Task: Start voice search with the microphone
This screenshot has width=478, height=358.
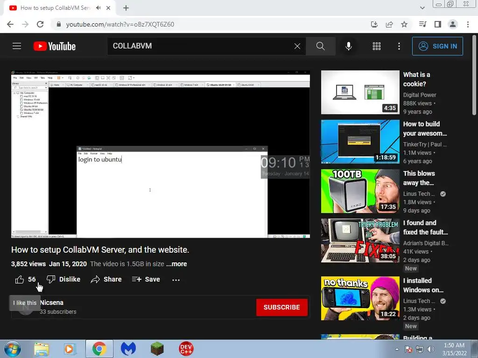Action: pos(348,46)
